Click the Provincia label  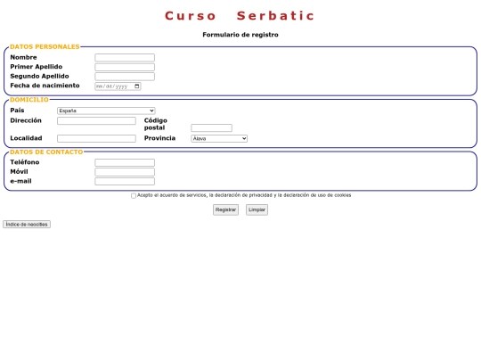(x=159, y=138)
